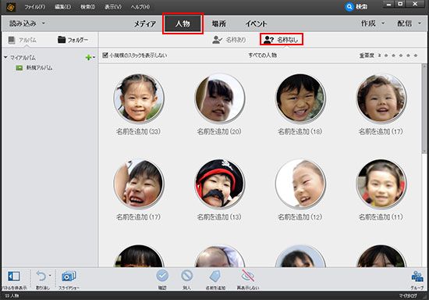Click 名前を追加 (11) to name person
The height and width of the screenshot is (300, 429).
pos(381,217)
